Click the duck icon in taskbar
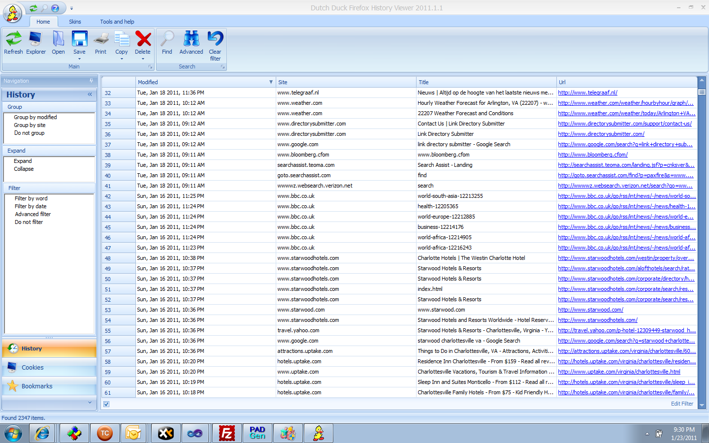Image resolution: width=709 pixels, height=443 pixels. pyautogui.click(x=319, y=434)
